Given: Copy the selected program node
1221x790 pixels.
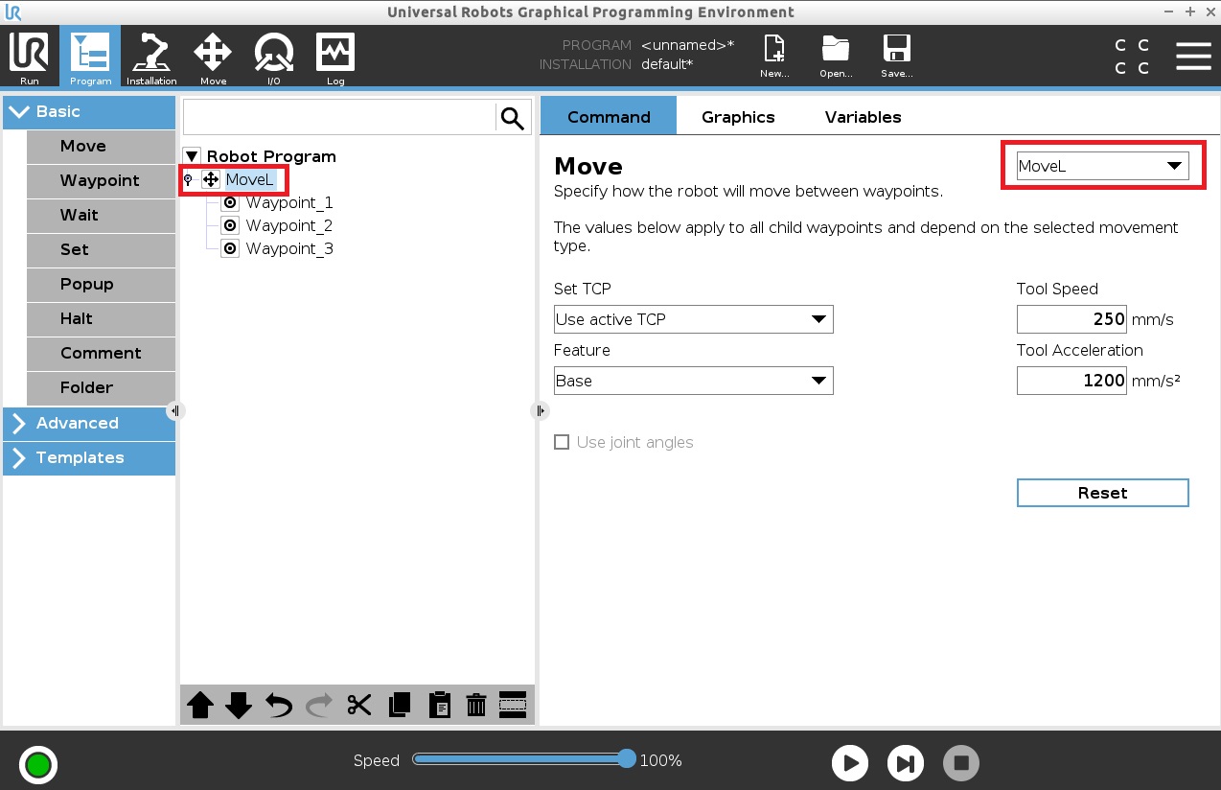Looking at the screenshot, I should point(399,706).
